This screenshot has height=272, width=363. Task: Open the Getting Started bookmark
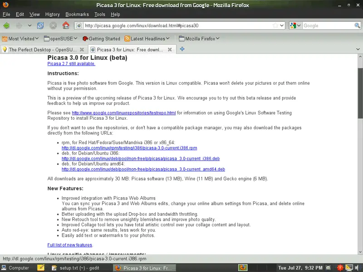pos(101,39)
